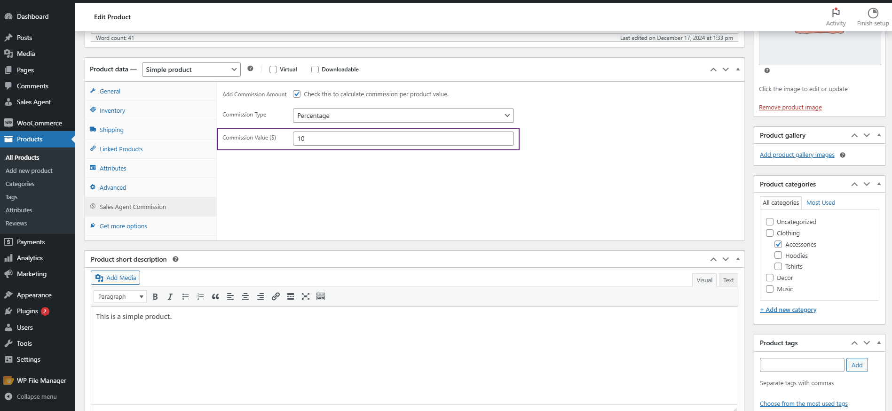Align text left in editor

click(x=230, y=296)
